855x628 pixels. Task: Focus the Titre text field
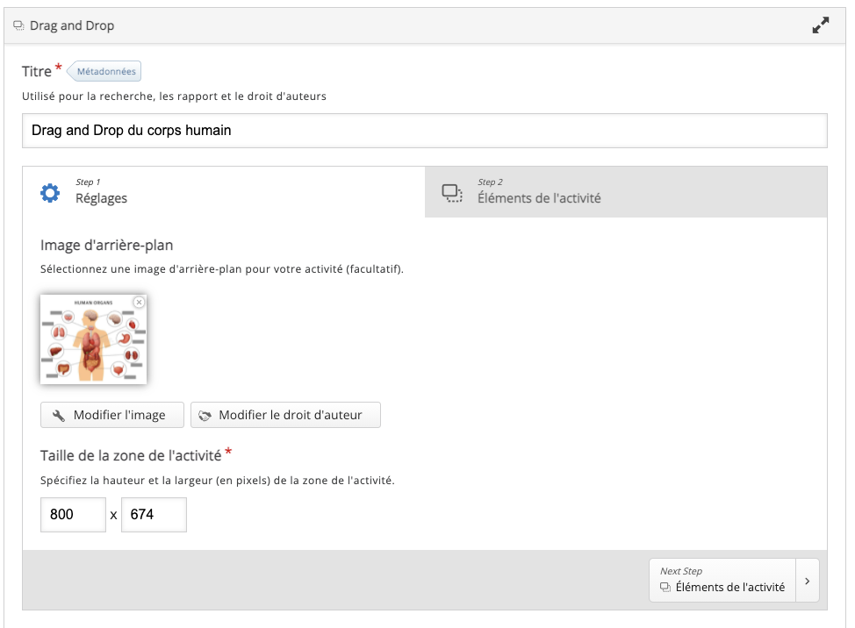(424, 130)
